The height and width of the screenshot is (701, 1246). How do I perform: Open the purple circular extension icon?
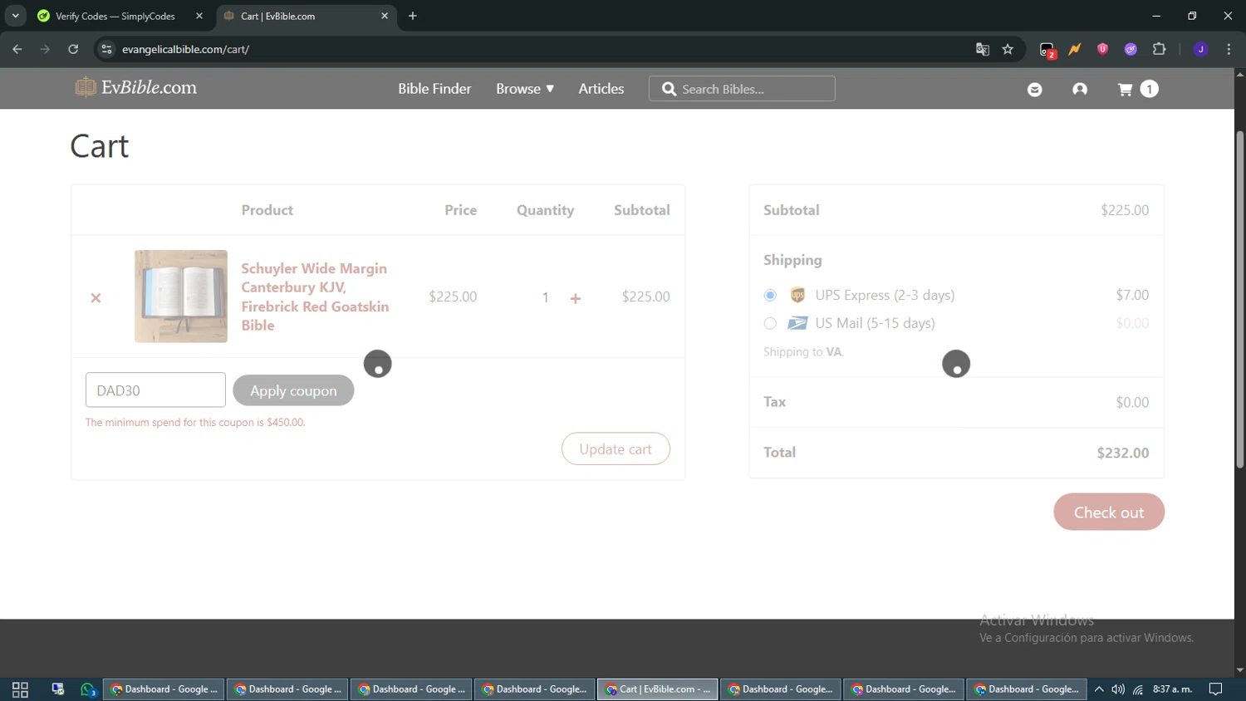[x=1131, y=49]
